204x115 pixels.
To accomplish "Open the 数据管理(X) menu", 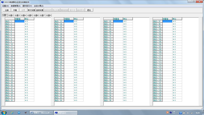I will [x=16, y=6].
